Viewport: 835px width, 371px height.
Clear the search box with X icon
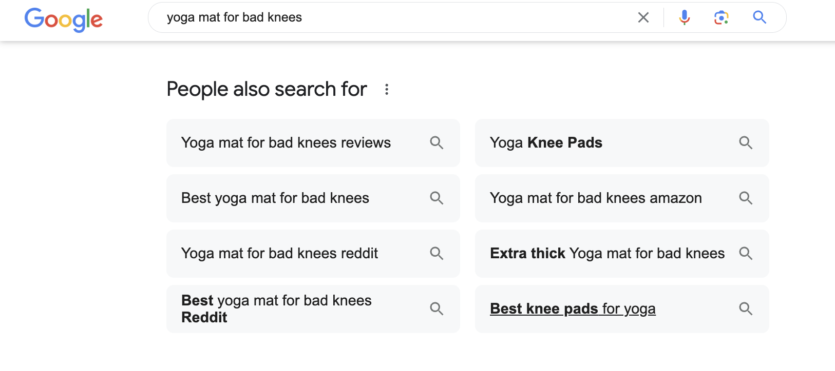click(x=643, y=17)
